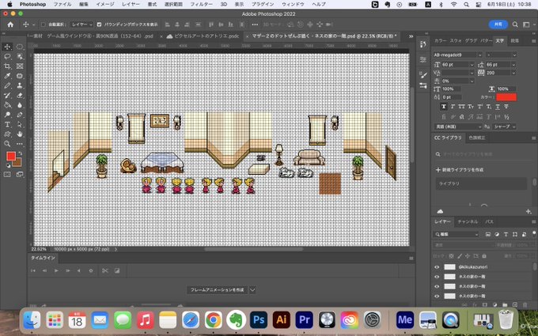Go to Photoshop Home screen icon

(x=10, y=25)
